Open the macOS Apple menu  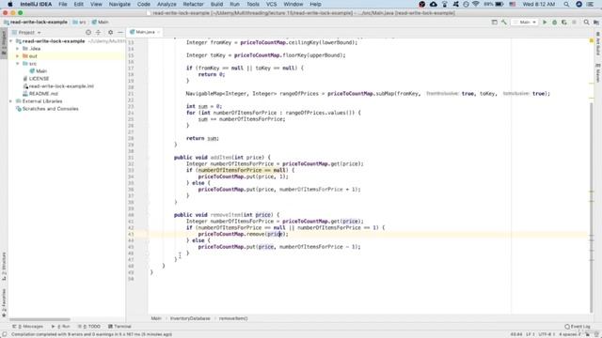coord(10,4)
